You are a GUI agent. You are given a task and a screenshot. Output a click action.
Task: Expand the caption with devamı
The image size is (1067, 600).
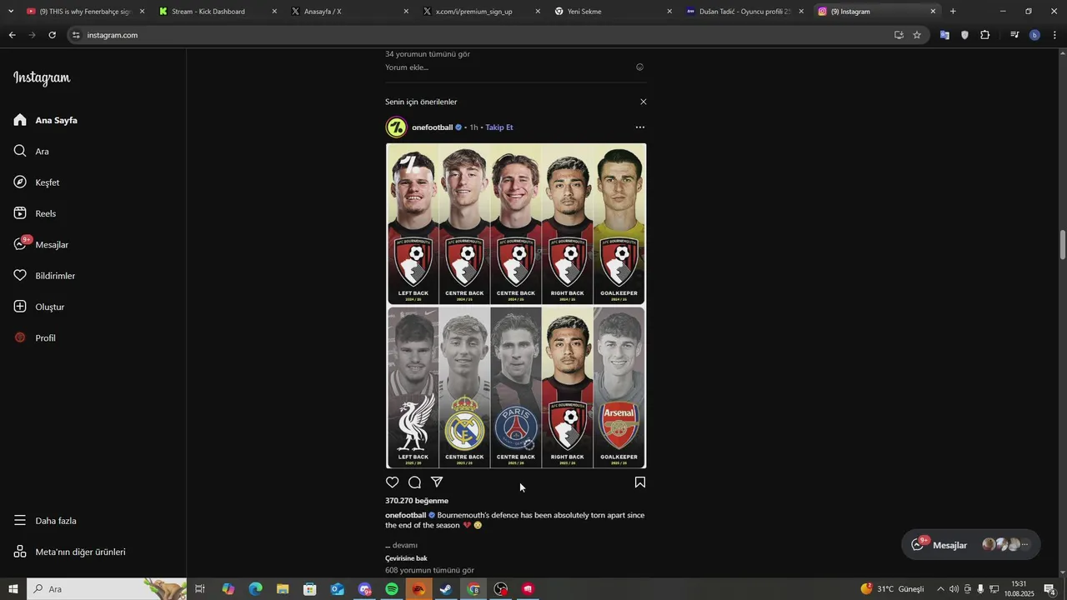point(404,545)
